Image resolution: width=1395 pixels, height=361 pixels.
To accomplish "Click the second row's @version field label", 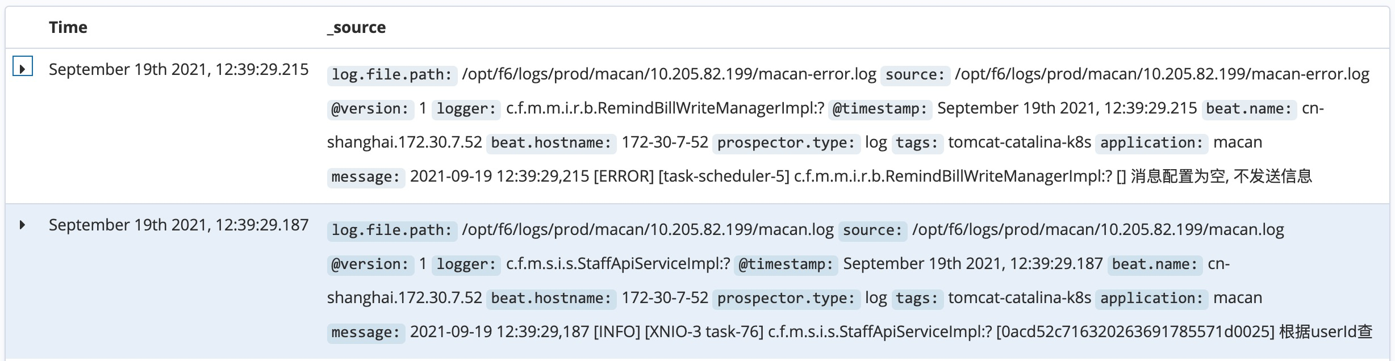I will pyautogui.click(x=370, y=264).
